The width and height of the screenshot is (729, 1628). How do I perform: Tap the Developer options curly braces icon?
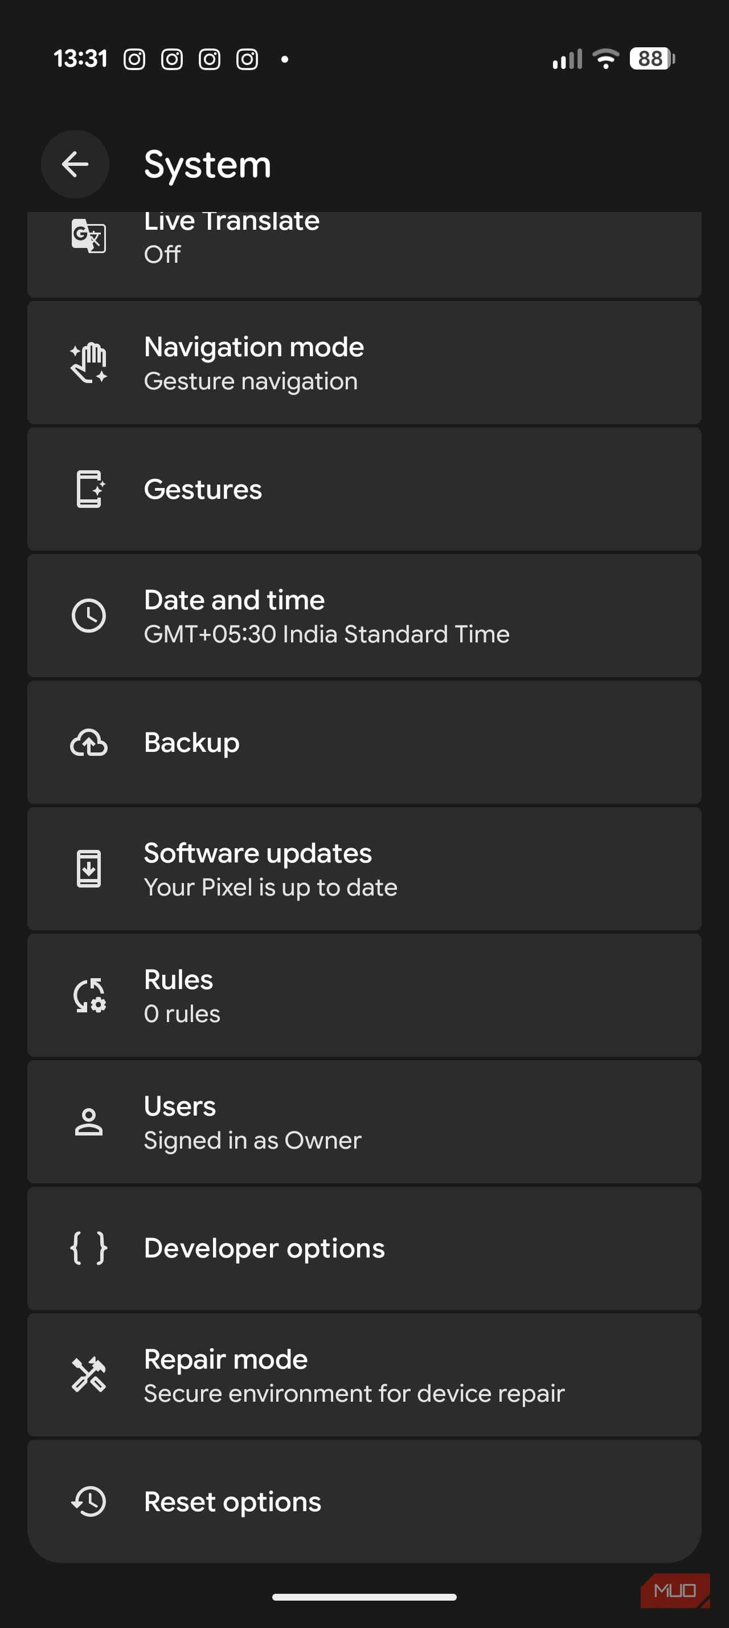click(x=88, y=1248)
